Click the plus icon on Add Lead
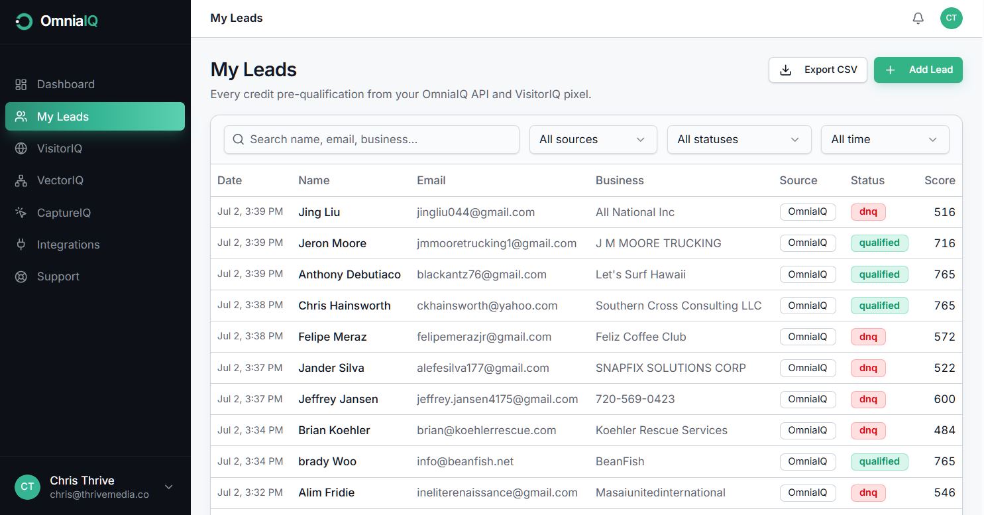The width and height of the screenshot is (984, 515). coord(891,70)
